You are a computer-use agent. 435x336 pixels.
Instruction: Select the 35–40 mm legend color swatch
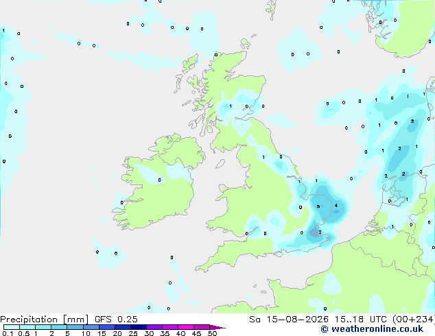pos(170,327)
